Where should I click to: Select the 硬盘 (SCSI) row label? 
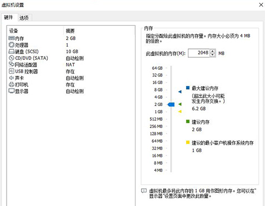tap(27, 52)
